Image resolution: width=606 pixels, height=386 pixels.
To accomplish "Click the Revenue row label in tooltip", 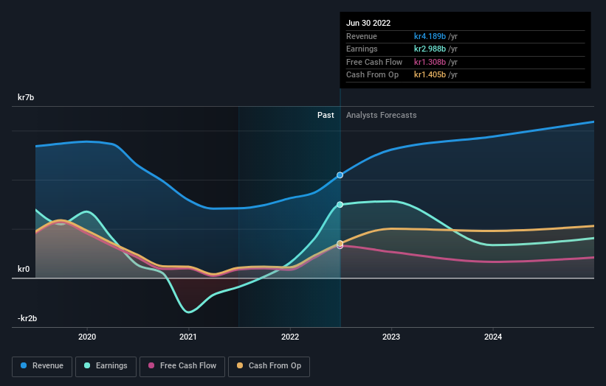I will (362, 36).
